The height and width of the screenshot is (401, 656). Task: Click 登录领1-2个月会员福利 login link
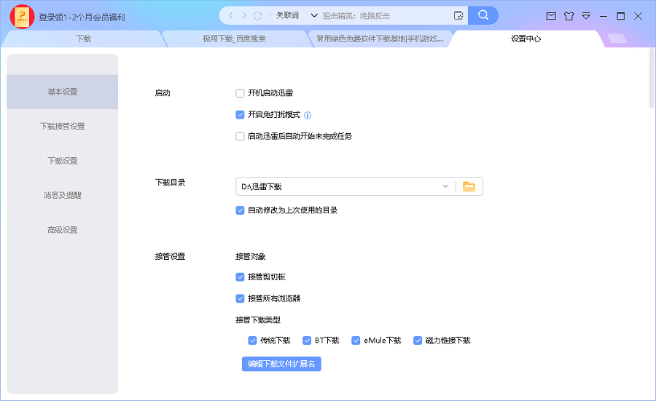coord(82,17)
